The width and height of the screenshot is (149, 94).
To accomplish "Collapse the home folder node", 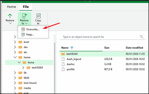I will 15,57.
